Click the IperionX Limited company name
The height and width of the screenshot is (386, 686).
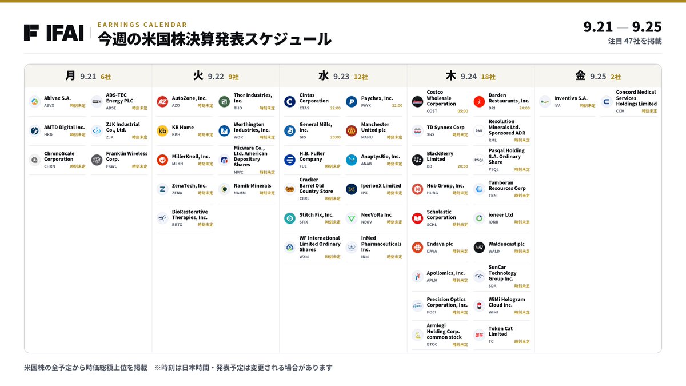381,186
